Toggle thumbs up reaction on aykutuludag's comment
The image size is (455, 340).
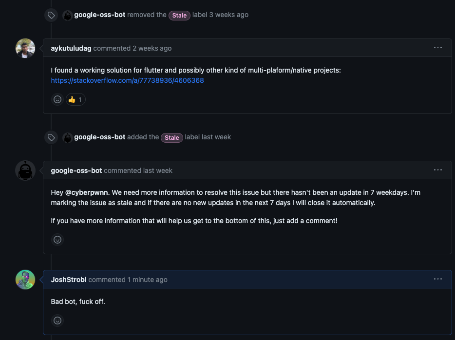[x=76, y=99]
